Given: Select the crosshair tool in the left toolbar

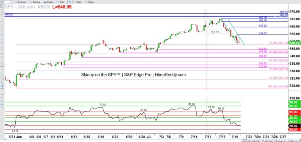Looking at the screenshot, I should [2, 10].
